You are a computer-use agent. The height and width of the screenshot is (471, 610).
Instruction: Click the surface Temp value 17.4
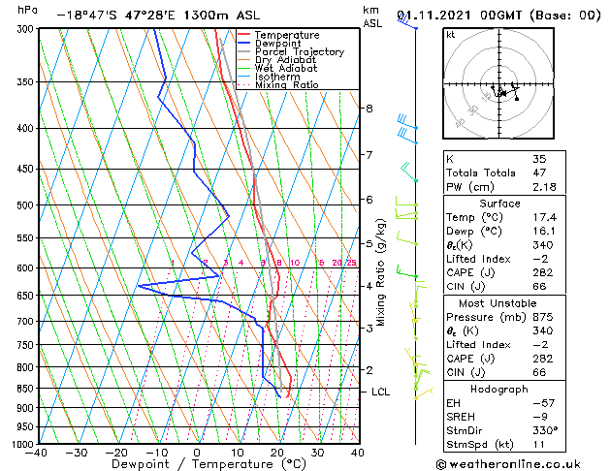[x=545, y=217]
